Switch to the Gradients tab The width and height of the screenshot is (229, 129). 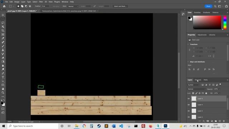[x=206, y=13]
